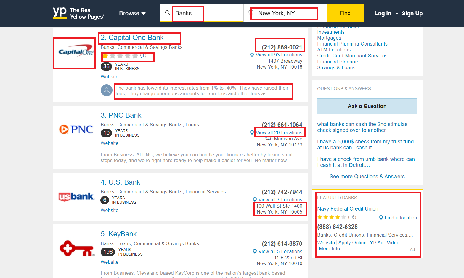The image size is (464, 278).
Task: Click View all 7 Locations
Action: coord(280,200)
